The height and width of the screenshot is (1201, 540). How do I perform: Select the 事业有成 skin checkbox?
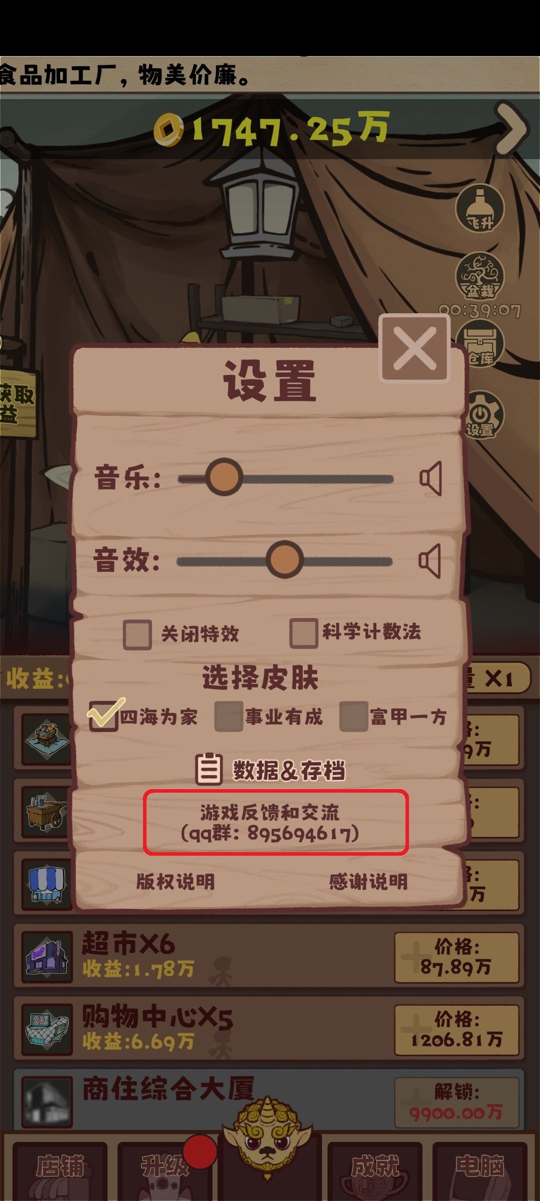pos(228,716)
